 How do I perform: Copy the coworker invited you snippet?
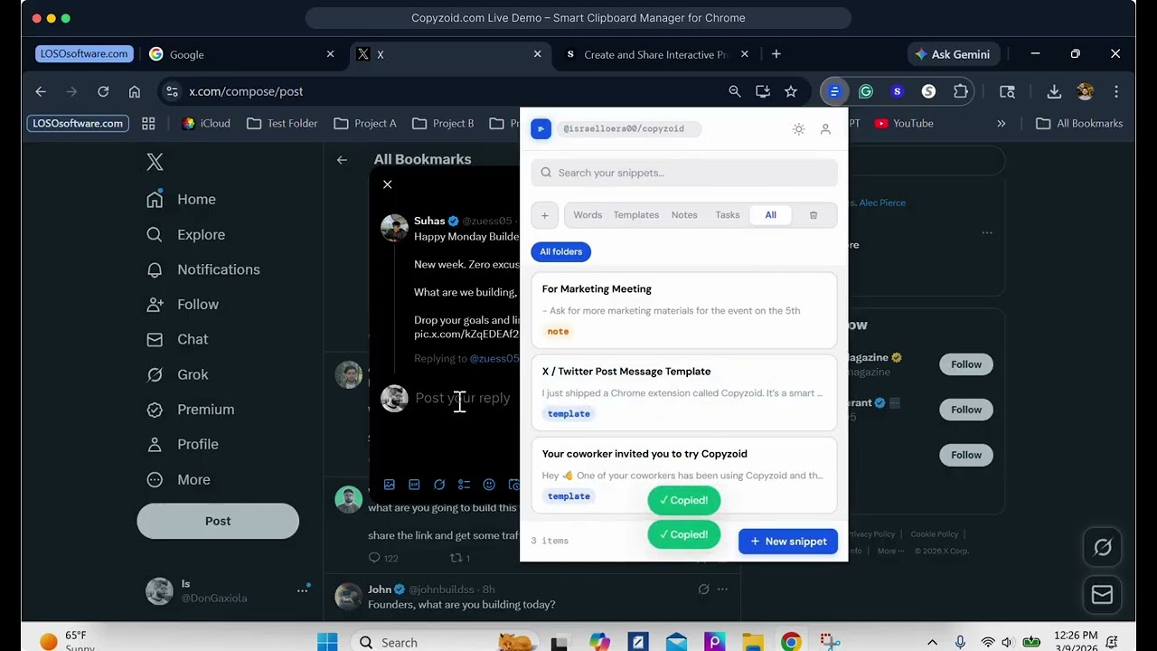click(x=684, y=475)
